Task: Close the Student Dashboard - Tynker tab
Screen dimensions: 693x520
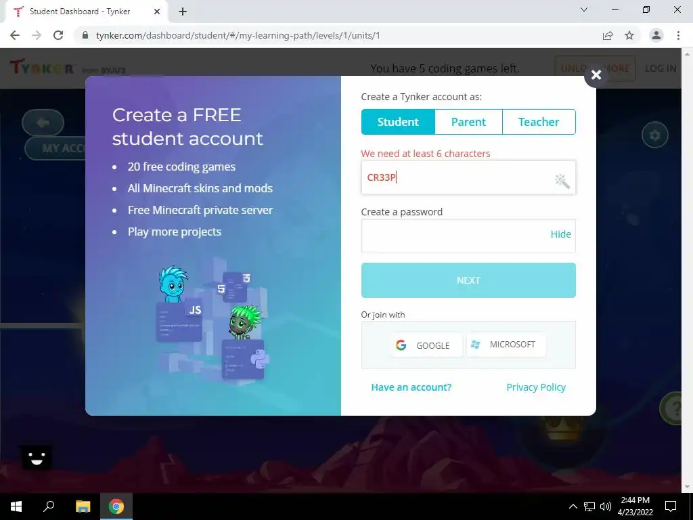Action: (157, 12)
